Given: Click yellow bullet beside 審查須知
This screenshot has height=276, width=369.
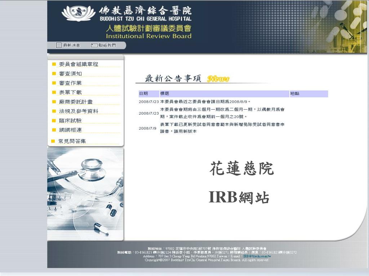Looking at the screenshot, I should [x=54, y=73].
